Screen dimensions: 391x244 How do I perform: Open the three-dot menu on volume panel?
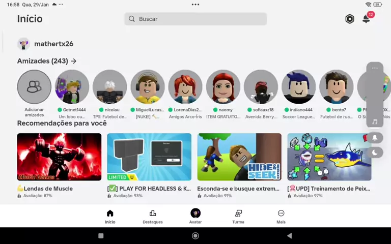coord(375,68)
